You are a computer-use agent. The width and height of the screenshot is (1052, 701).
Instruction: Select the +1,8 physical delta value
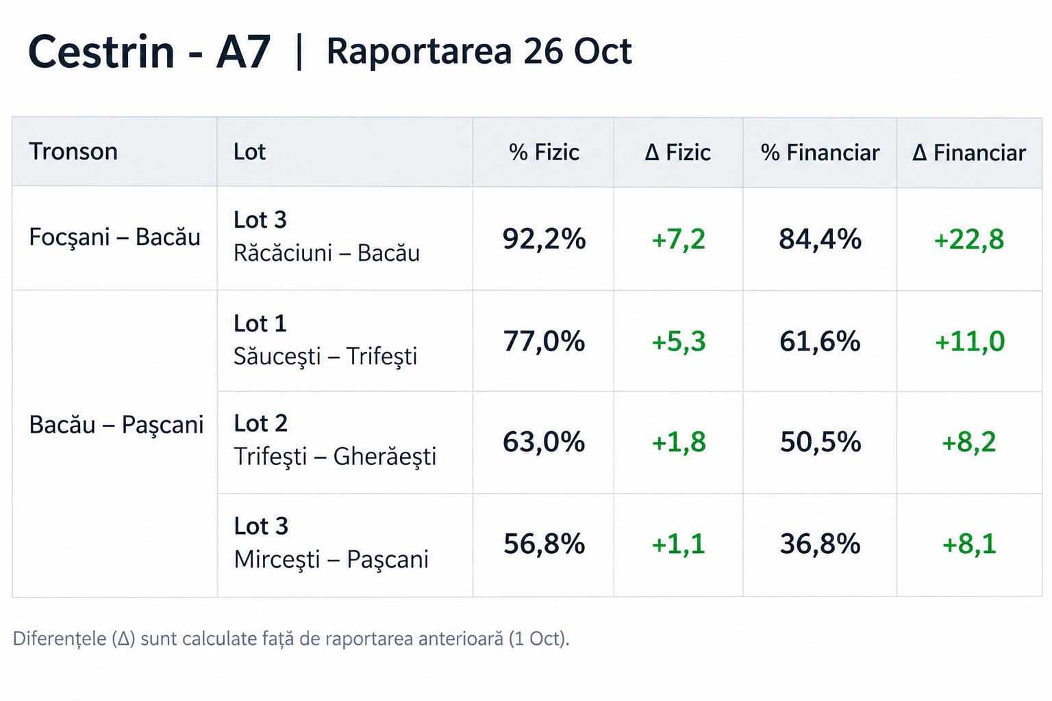tap(678, 442)
